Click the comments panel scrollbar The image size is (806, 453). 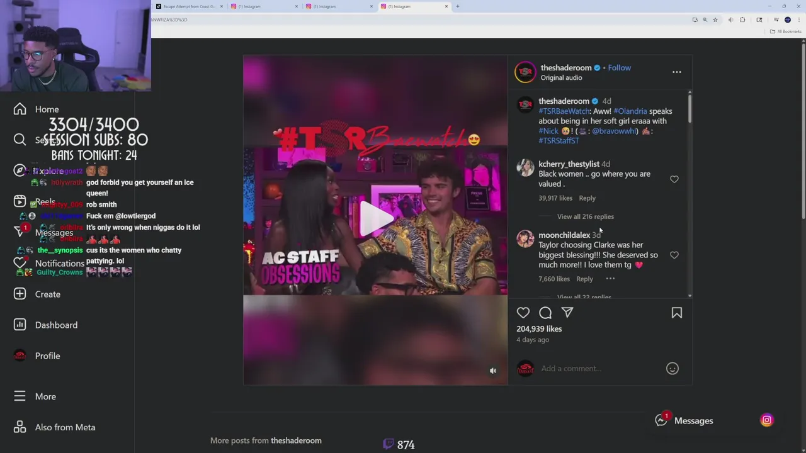click(690, 108)
